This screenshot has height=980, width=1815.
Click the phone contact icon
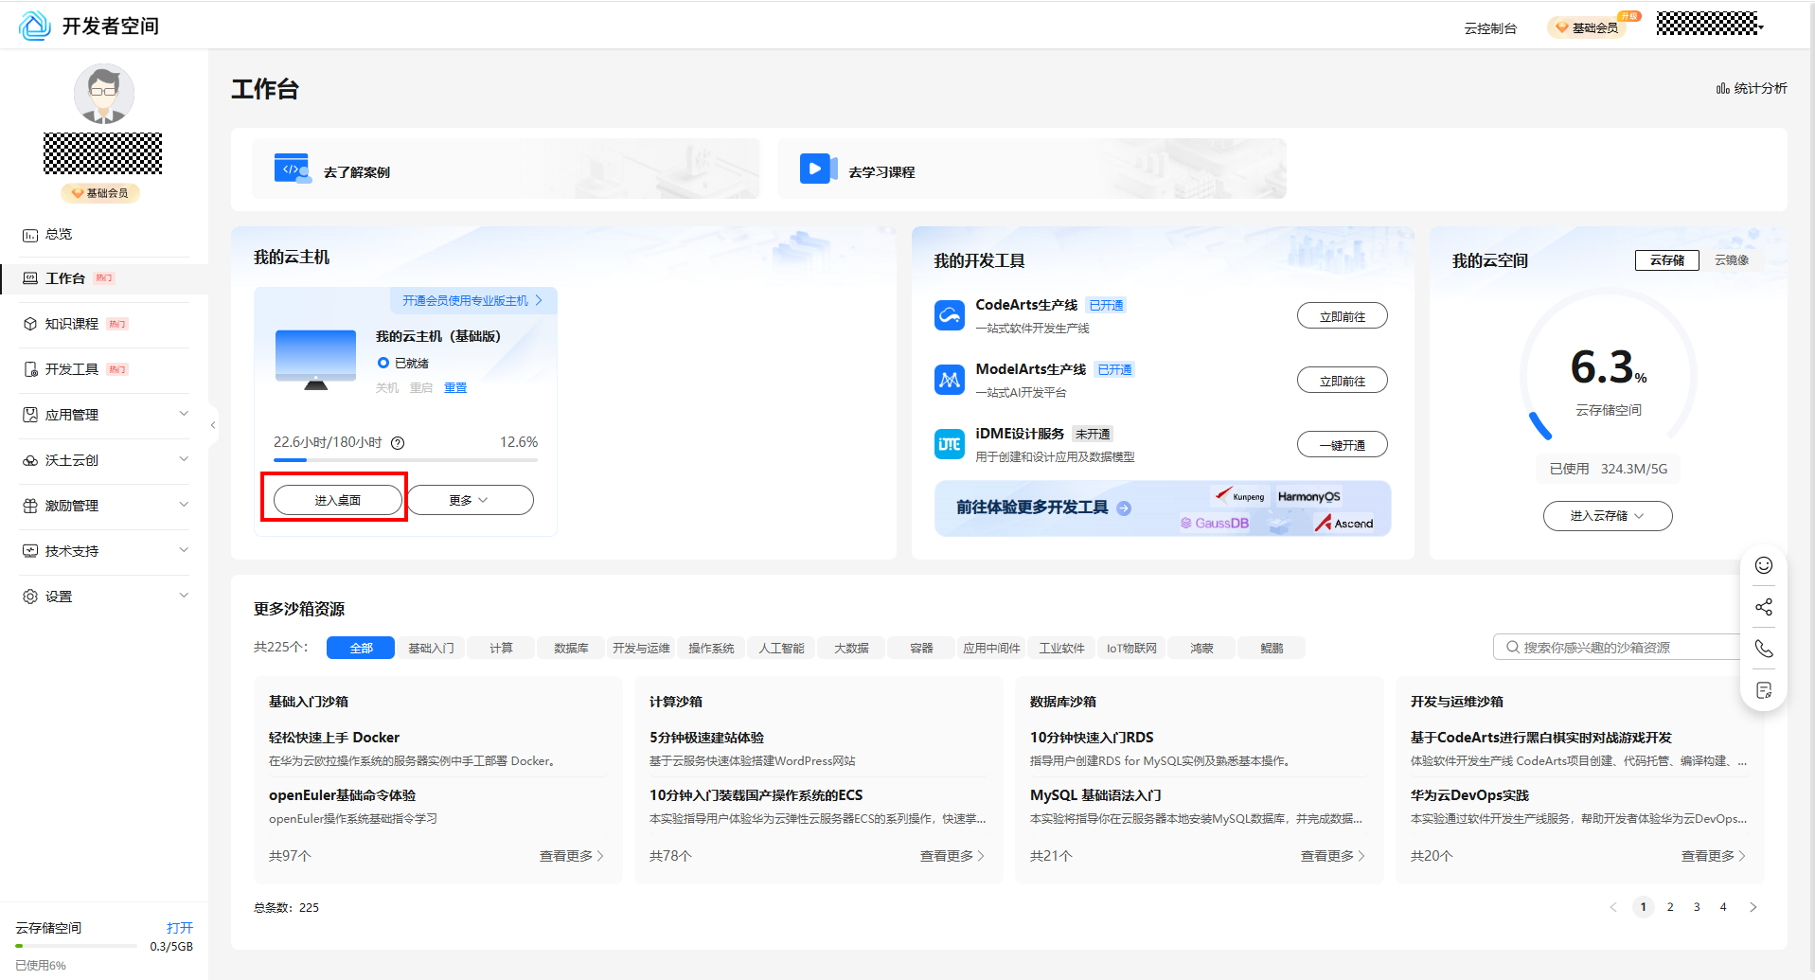[x=1764, y=649]
